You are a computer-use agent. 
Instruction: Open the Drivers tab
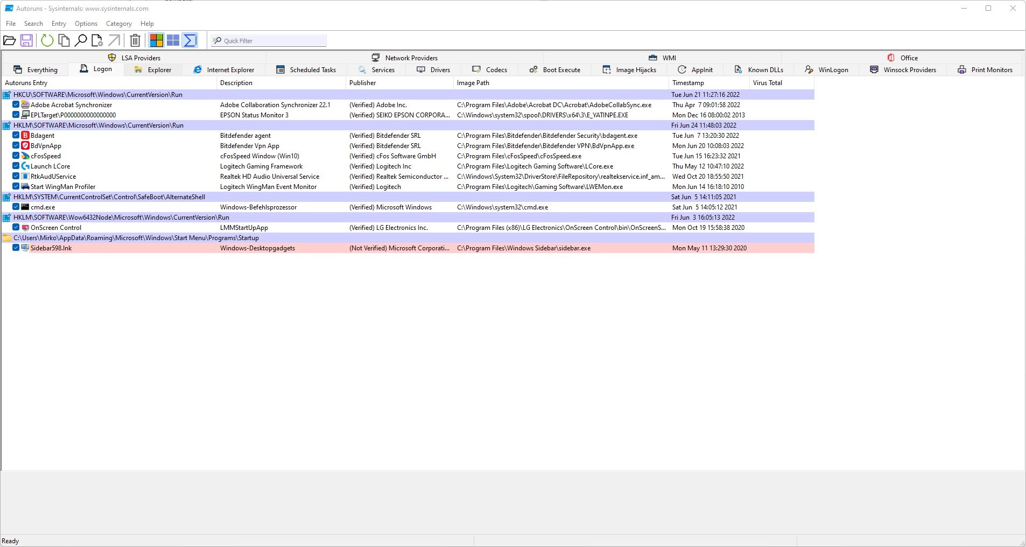(x=433, y=70)
